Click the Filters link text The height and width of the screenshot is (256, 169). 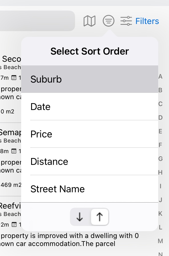coord(147,21)
